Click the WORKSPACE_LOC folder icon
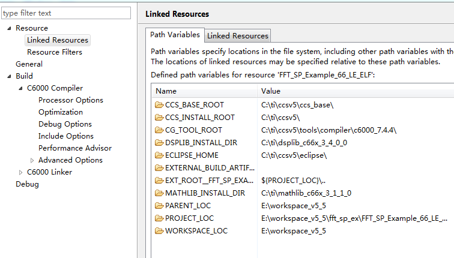 159,231
